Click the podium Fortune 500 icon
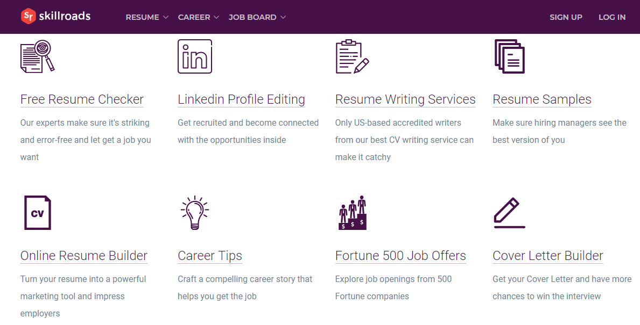This screenshot has height=325, width=640. tap(353, 213)
